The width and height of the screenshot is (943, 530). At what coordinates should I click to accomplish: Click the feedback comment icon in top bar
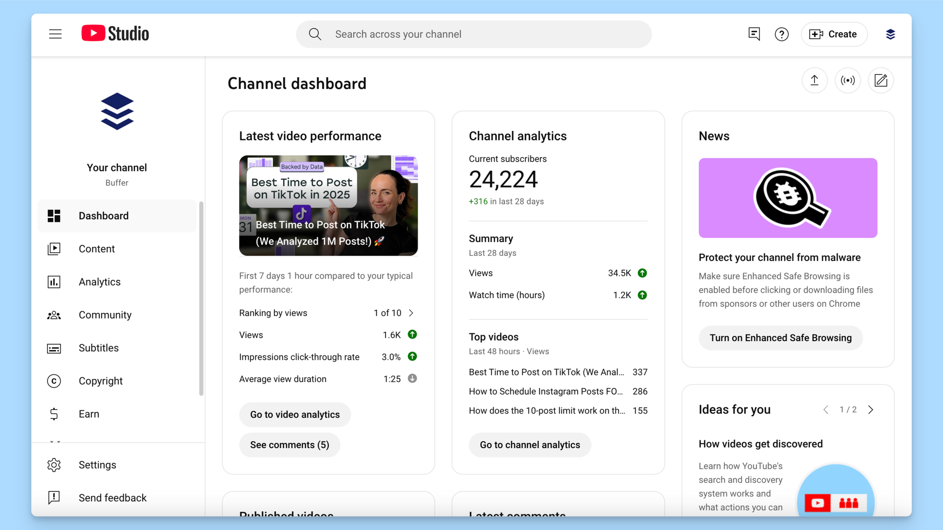tap(754, 34)
